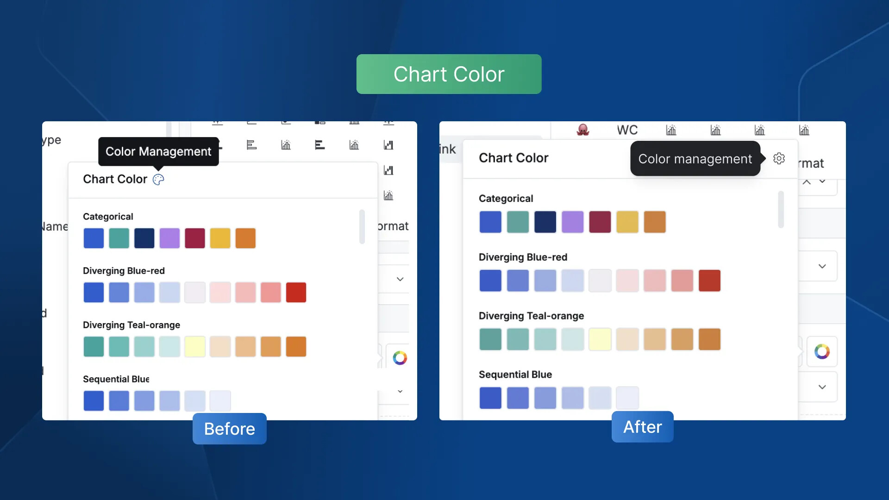Screen dimensions: 889x500
Task: Open the dropdown chevron beside Diverging Blue-red in Before panel
Action: coord(400,279)
